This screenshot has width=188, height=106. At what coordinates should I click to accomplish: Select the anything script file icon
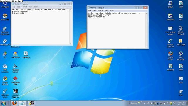[x=170, y=67]
